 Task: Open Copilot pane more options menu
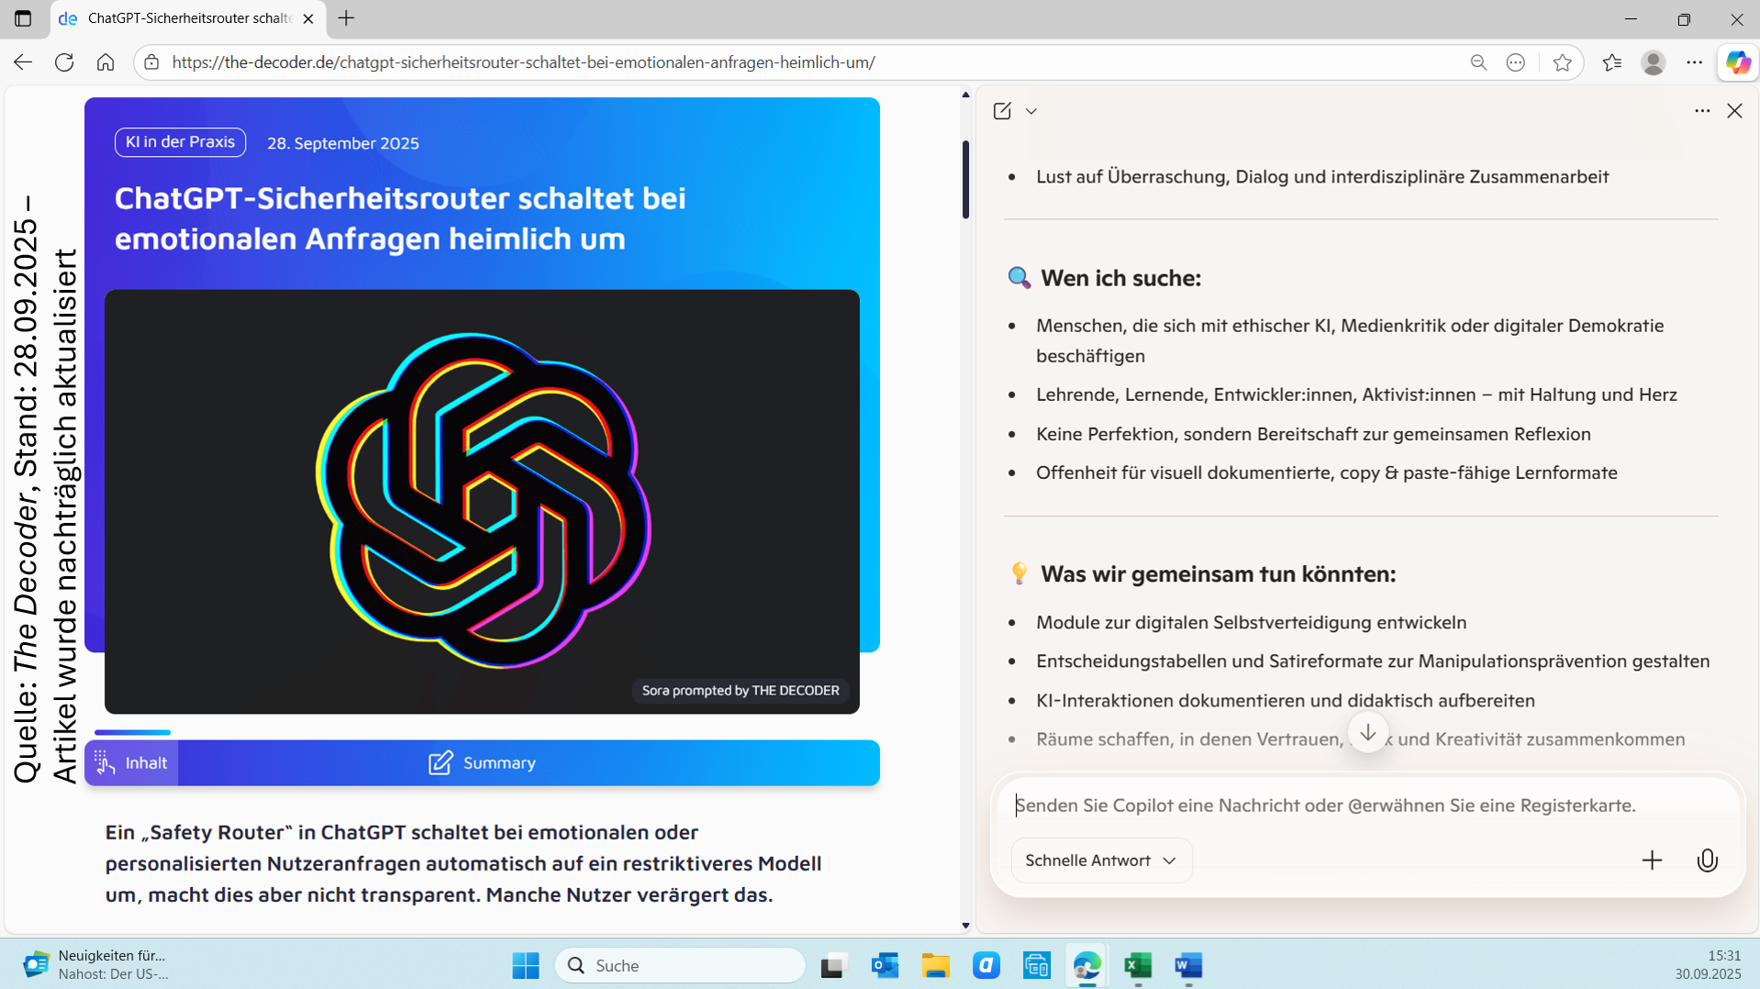[x=1701, y=111]
